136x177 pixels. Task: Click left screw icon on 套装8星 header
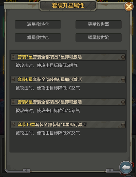coord(13,102)
